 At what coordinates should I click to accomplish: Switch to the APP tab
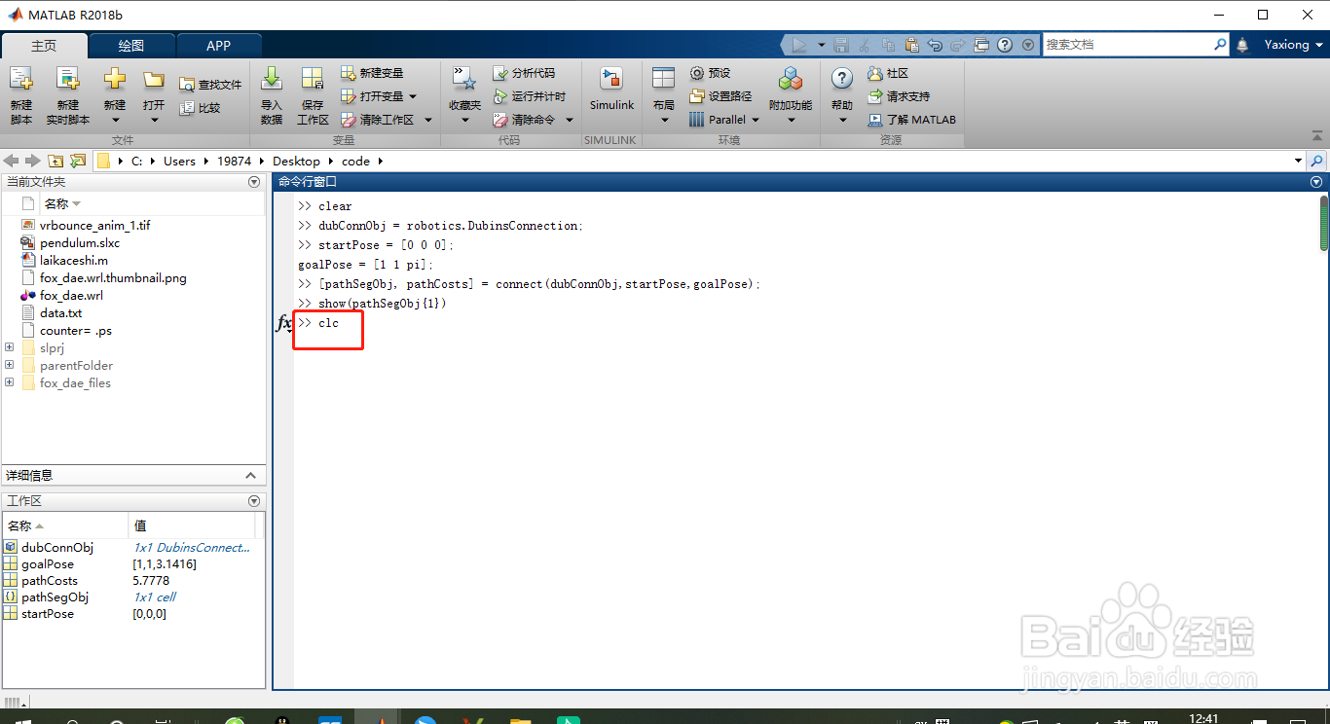219,46
